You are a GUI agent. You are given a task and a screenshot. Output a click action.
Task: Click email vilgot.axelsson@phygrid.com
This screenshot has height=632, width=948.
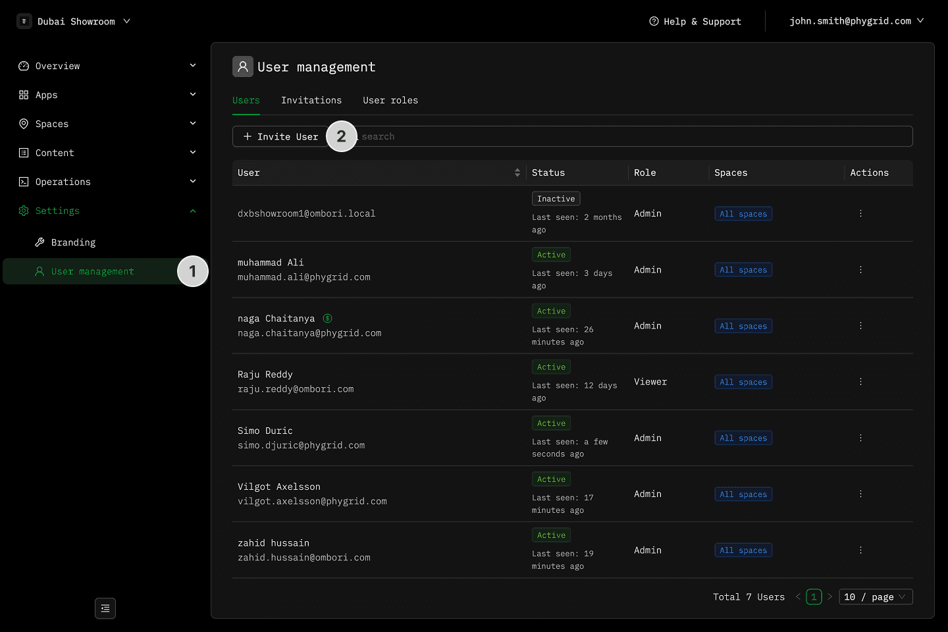pos(312,502)
